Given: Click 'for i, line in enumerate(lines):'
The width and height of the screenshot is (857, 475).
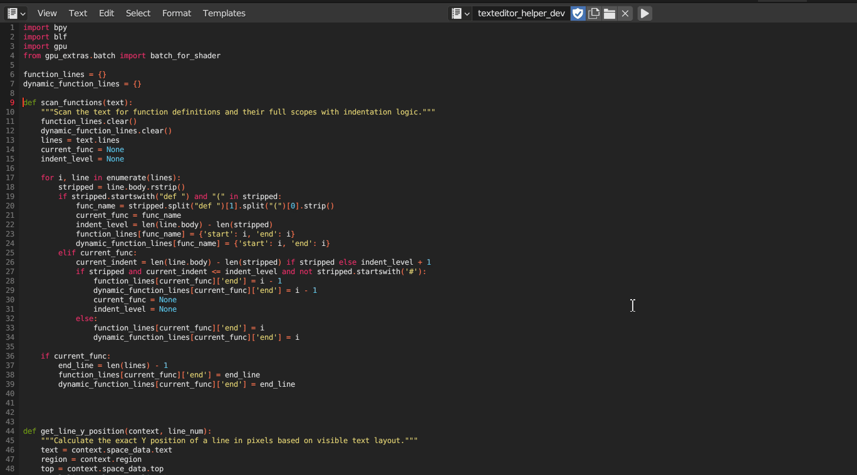Looking at the screenshot, I should 111,178.
